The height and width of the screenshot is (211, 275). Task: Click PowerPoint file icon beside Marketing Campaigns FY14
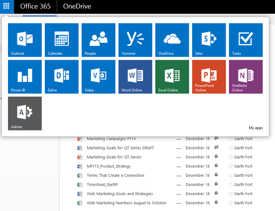click(80, 139)
